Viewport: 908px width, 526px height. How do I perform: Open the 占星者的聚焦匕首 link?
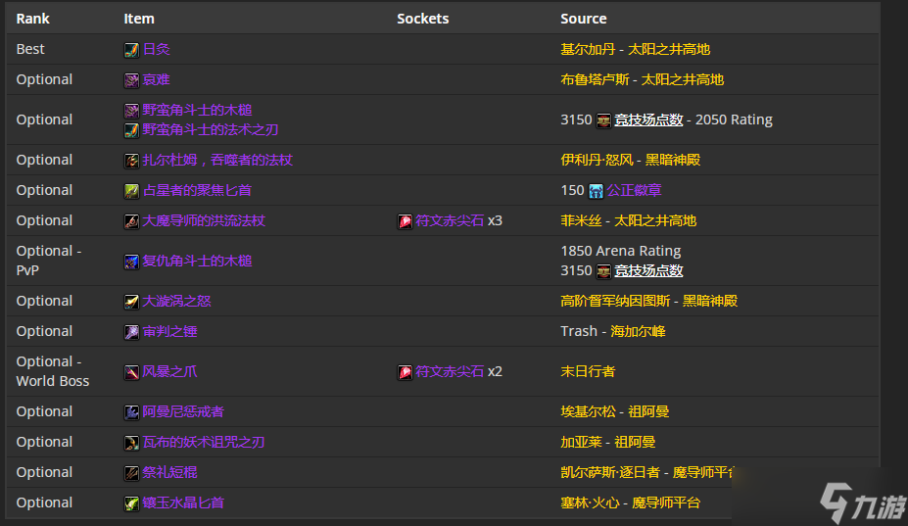click(197, 190)
